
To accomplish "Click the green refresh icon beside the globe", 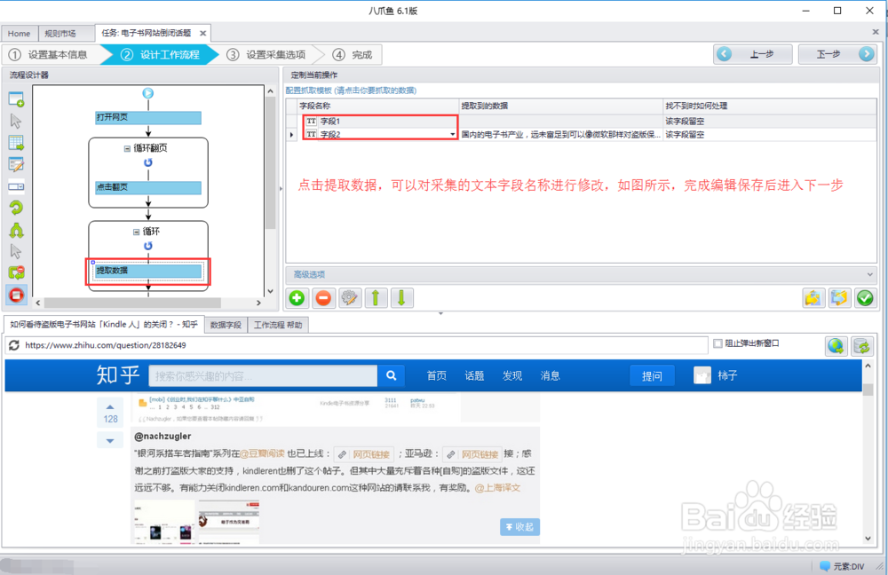I will pos(862,346).
